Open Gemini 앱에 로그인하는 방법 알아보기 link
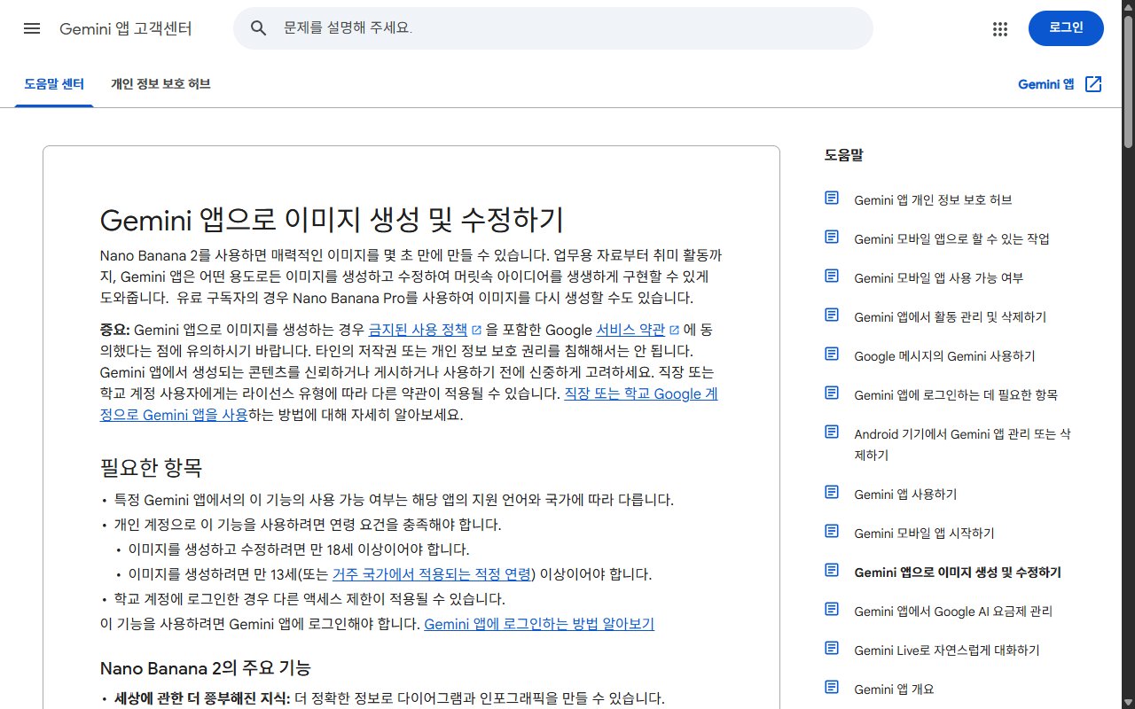This screenshot has height=709, width=1135. click(x=539, y=624)
